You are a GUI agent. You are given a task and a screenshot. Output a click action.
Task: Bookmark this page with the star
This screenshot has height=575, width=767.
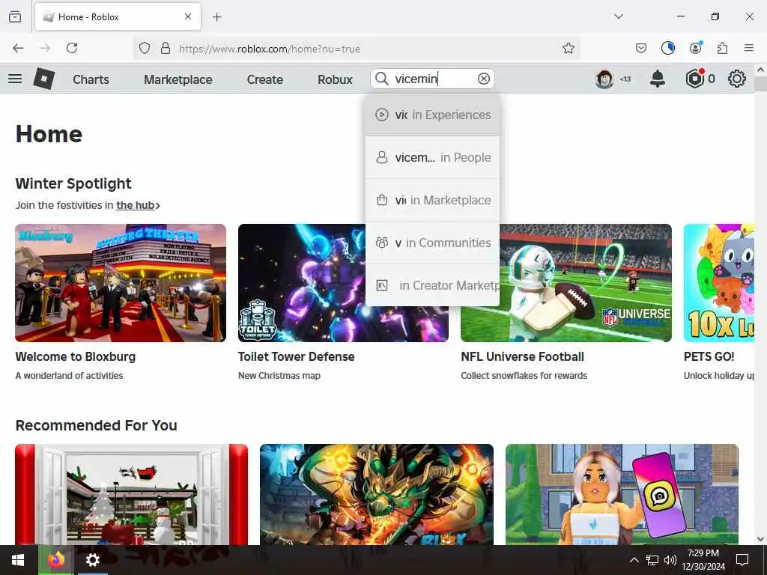568,48
